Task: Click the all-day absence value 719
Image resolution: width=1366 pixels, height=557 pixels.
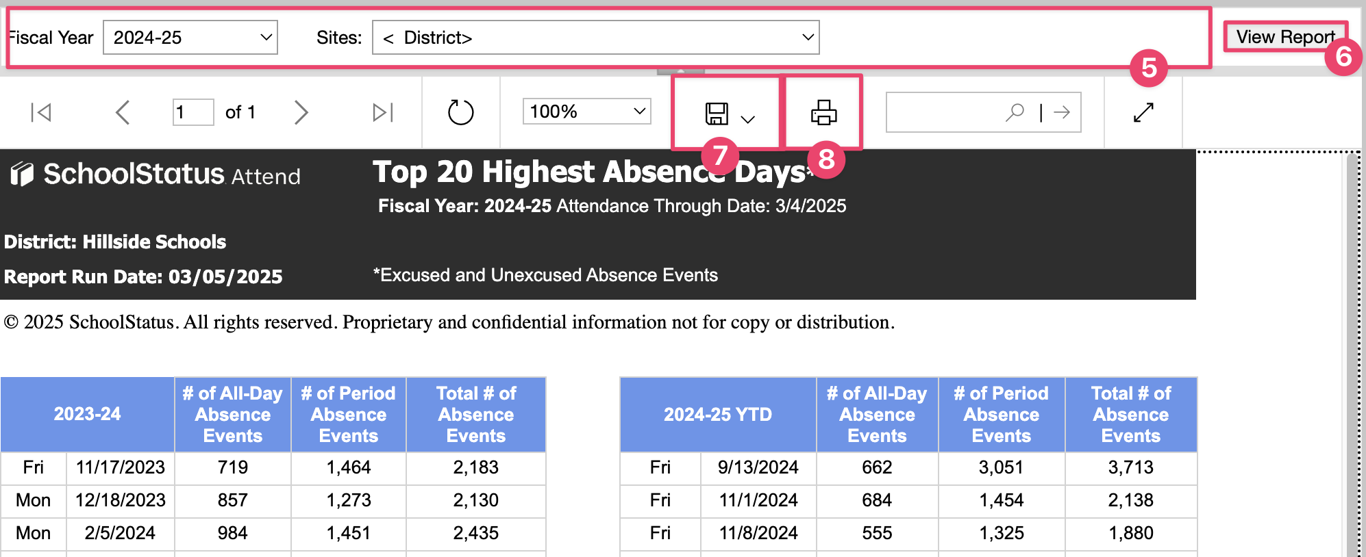Action: tap(233, 468)
